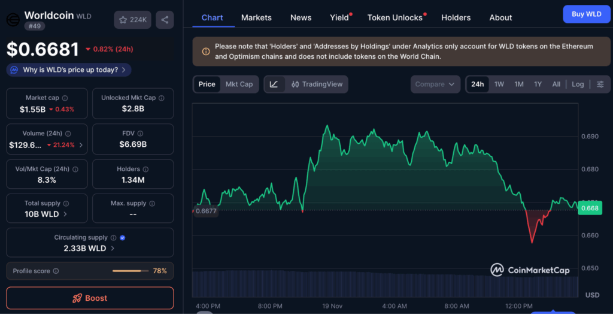Open the chart settings sliders icon
This screenshot has width=613, height=314.
(600, 84)
